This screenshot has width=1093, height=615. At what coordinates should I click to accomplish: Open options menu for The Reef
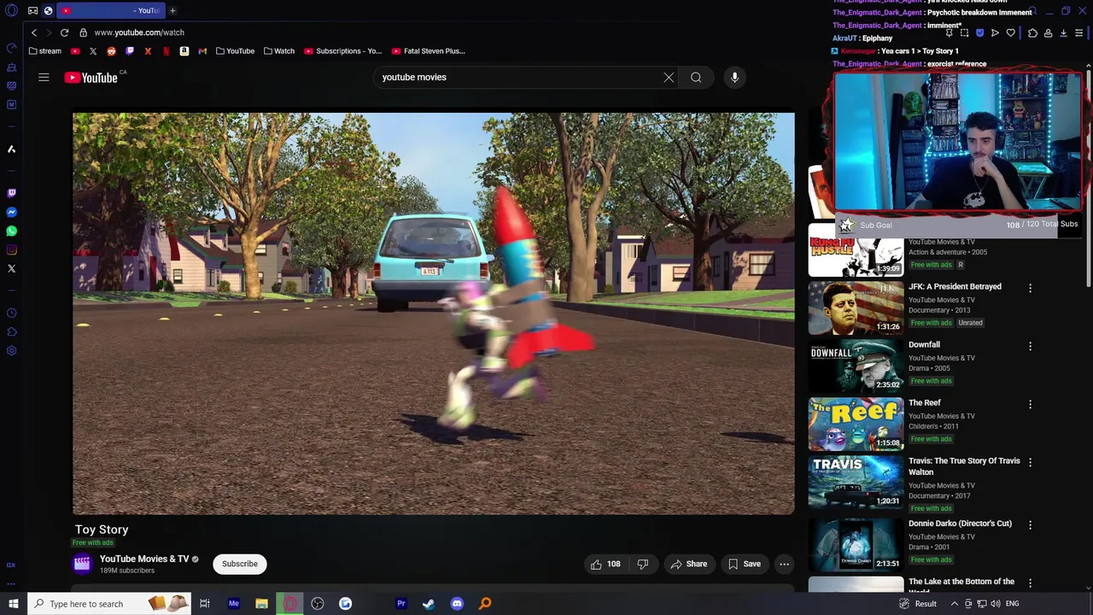pyautogui.click(x=1030, y=404)
